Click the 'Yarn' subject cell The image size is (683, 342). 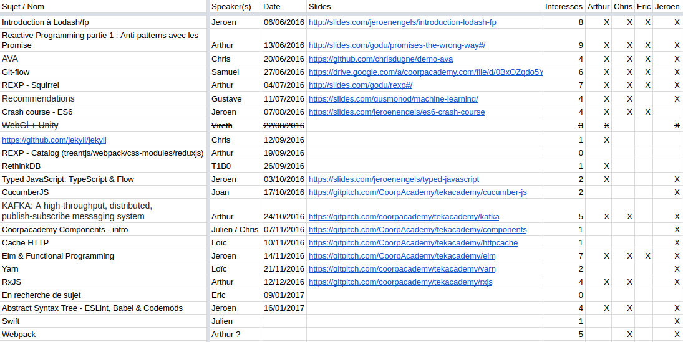104,269
